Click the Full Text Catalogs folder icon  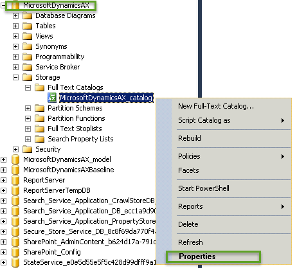[x=39, y=87]
